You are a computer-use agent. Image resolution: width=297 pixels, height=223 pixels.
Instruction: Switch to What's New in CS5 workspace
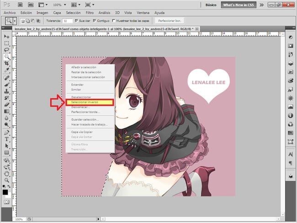pyautogui.click(x=239, y=5)
